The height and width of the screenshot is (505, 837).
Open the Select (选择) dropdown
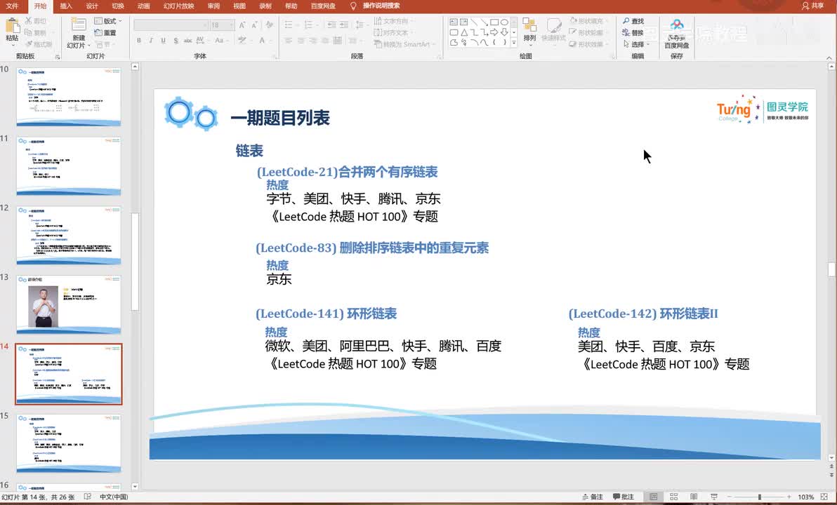click(x=636, y=44)
